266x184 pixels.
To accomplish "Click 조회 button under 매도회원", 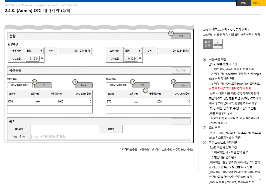I will pos(141,85).
